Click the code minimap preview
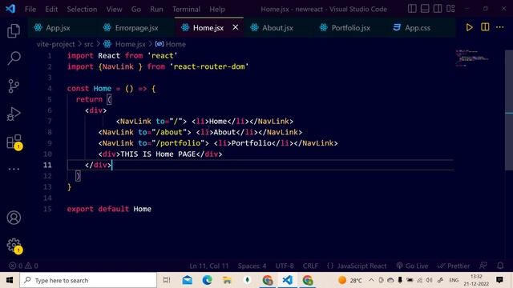The width and height of the screenshot is (513, 288). [472, 58]
